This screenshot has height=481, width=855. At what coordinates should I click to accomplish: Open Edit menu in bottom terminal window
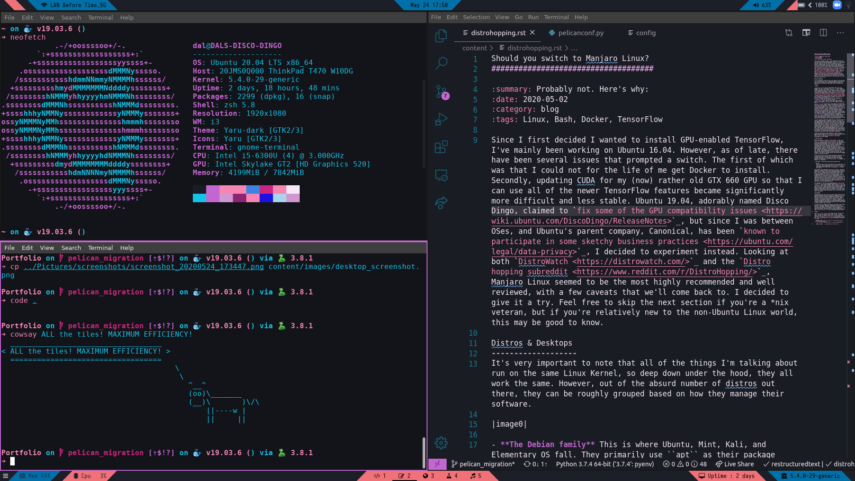27,248
